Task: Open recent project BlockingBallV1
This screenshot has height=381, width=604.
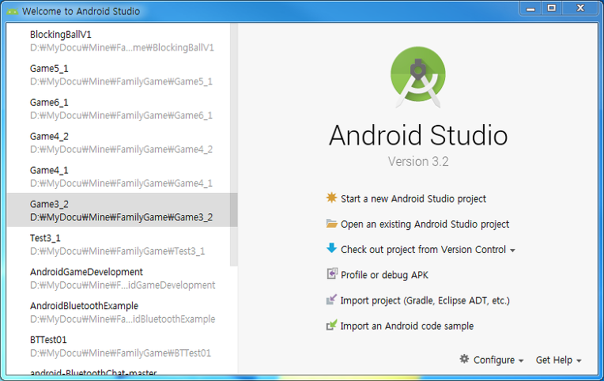Action: pyautogui.click(x=119, y=40)
